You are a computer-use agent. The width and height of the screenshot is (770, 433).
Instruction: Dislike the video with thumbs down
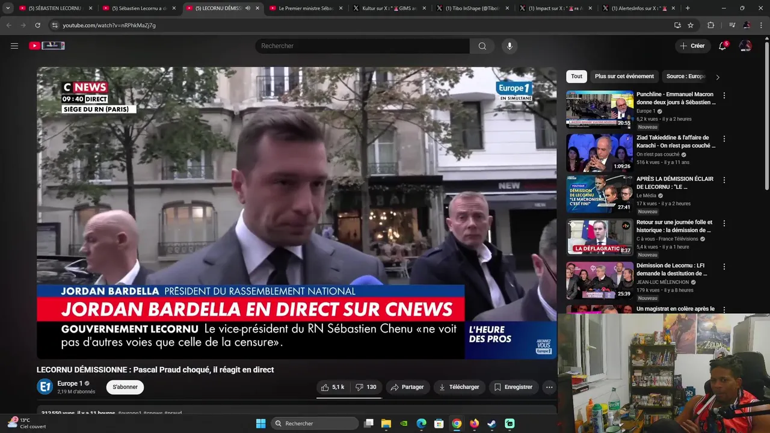[366, 387]
